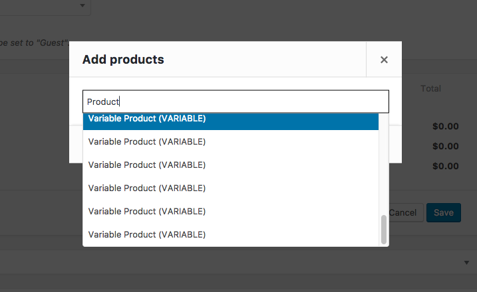Select the fourth Variable Product result

tap(231, 188)
